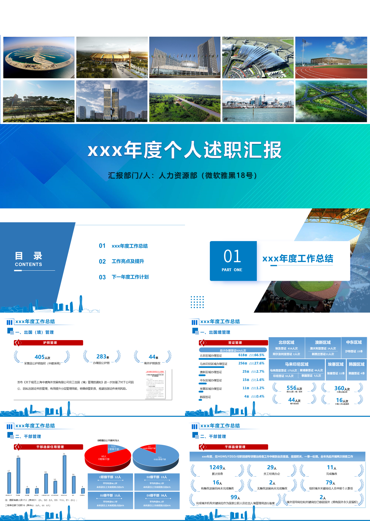Click the '618本' progress bar
This screenshot has height=521, width=370.
232,359
